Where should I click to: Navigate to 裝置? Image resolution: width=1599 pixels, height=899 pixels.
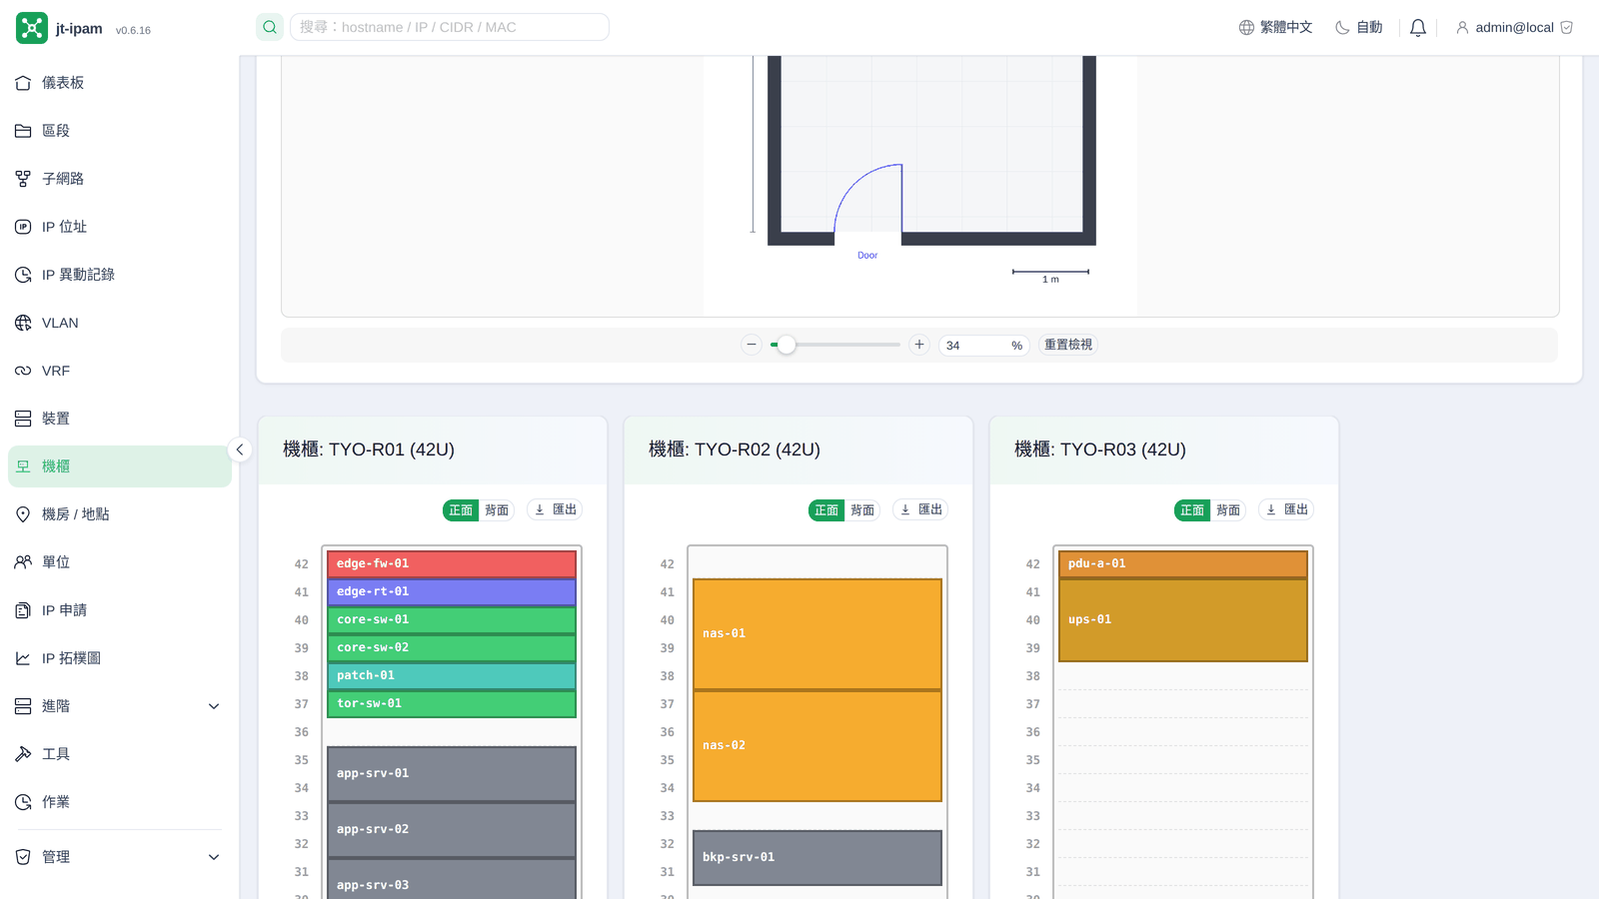(120, 419)
